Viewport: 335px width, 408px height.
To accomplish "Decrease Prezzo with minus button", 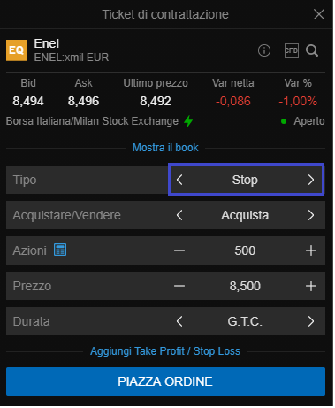I will click(180, 287).
